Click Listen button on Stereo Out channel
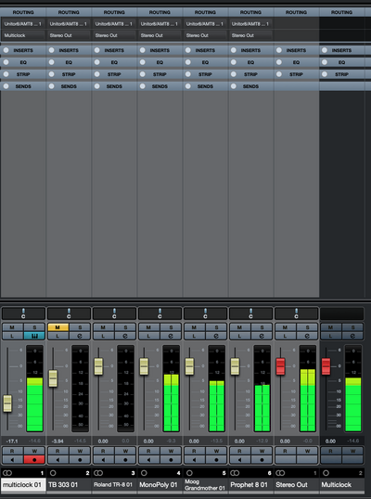Screen dimensions: 371x499 tap(285, 336)
